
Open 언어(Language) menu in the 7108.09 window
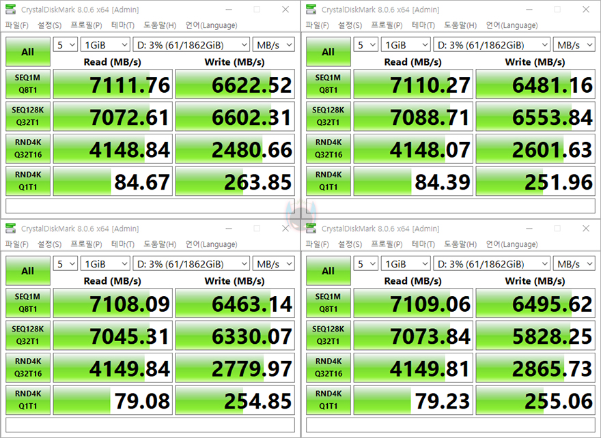coord(212,244)
